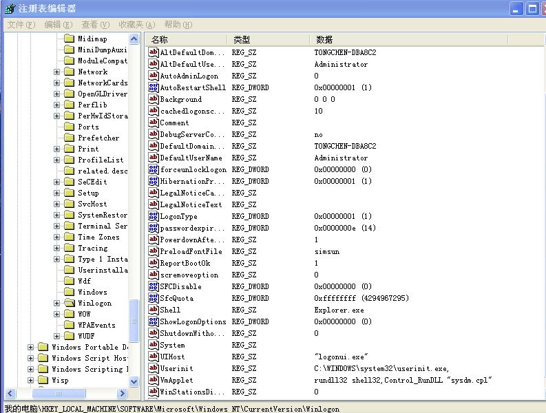The image size is (546, 413).
Task: Select the Userinstallable key in tree
Action: click(103, 270)
